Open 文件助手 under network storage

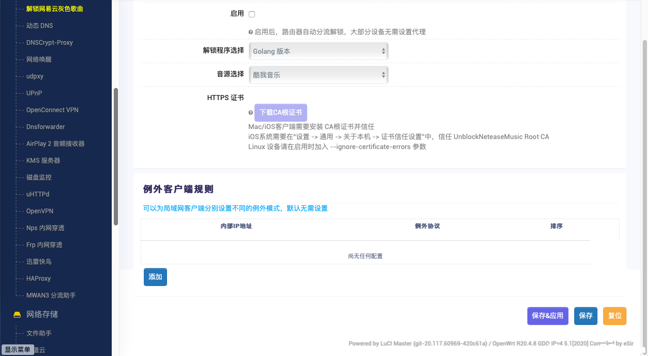[39, 333]
